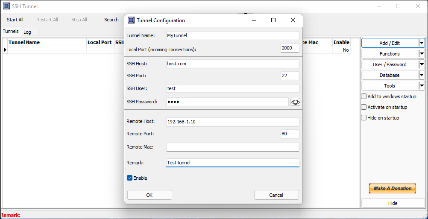The height and width of the screenshot is (219, 428).
Task: Tick the Hide on startup checkbox
Action: point(364,118)
